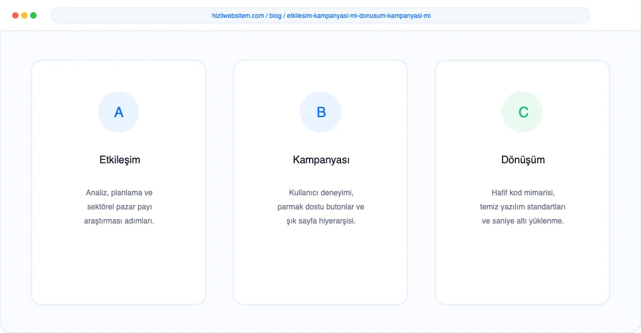Select the Dönüşüm card heading

click(523, 159)
